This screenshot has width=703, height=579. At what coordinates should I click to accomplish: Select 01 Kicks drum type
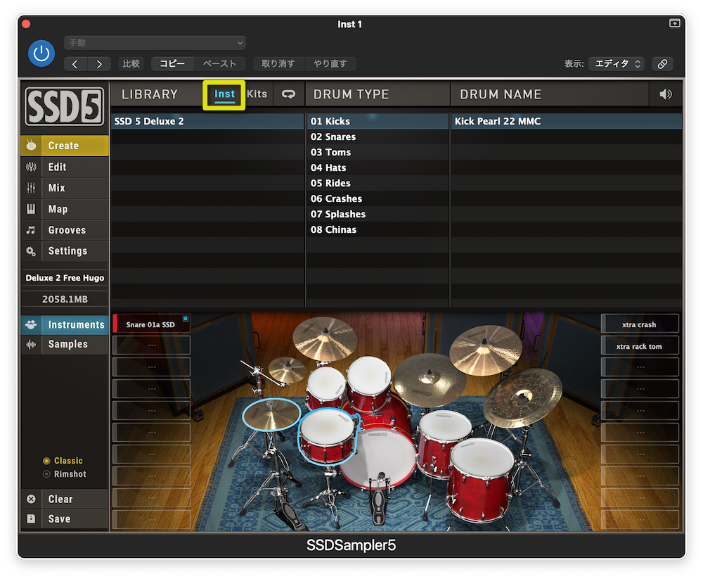click(x=377, y=121)
